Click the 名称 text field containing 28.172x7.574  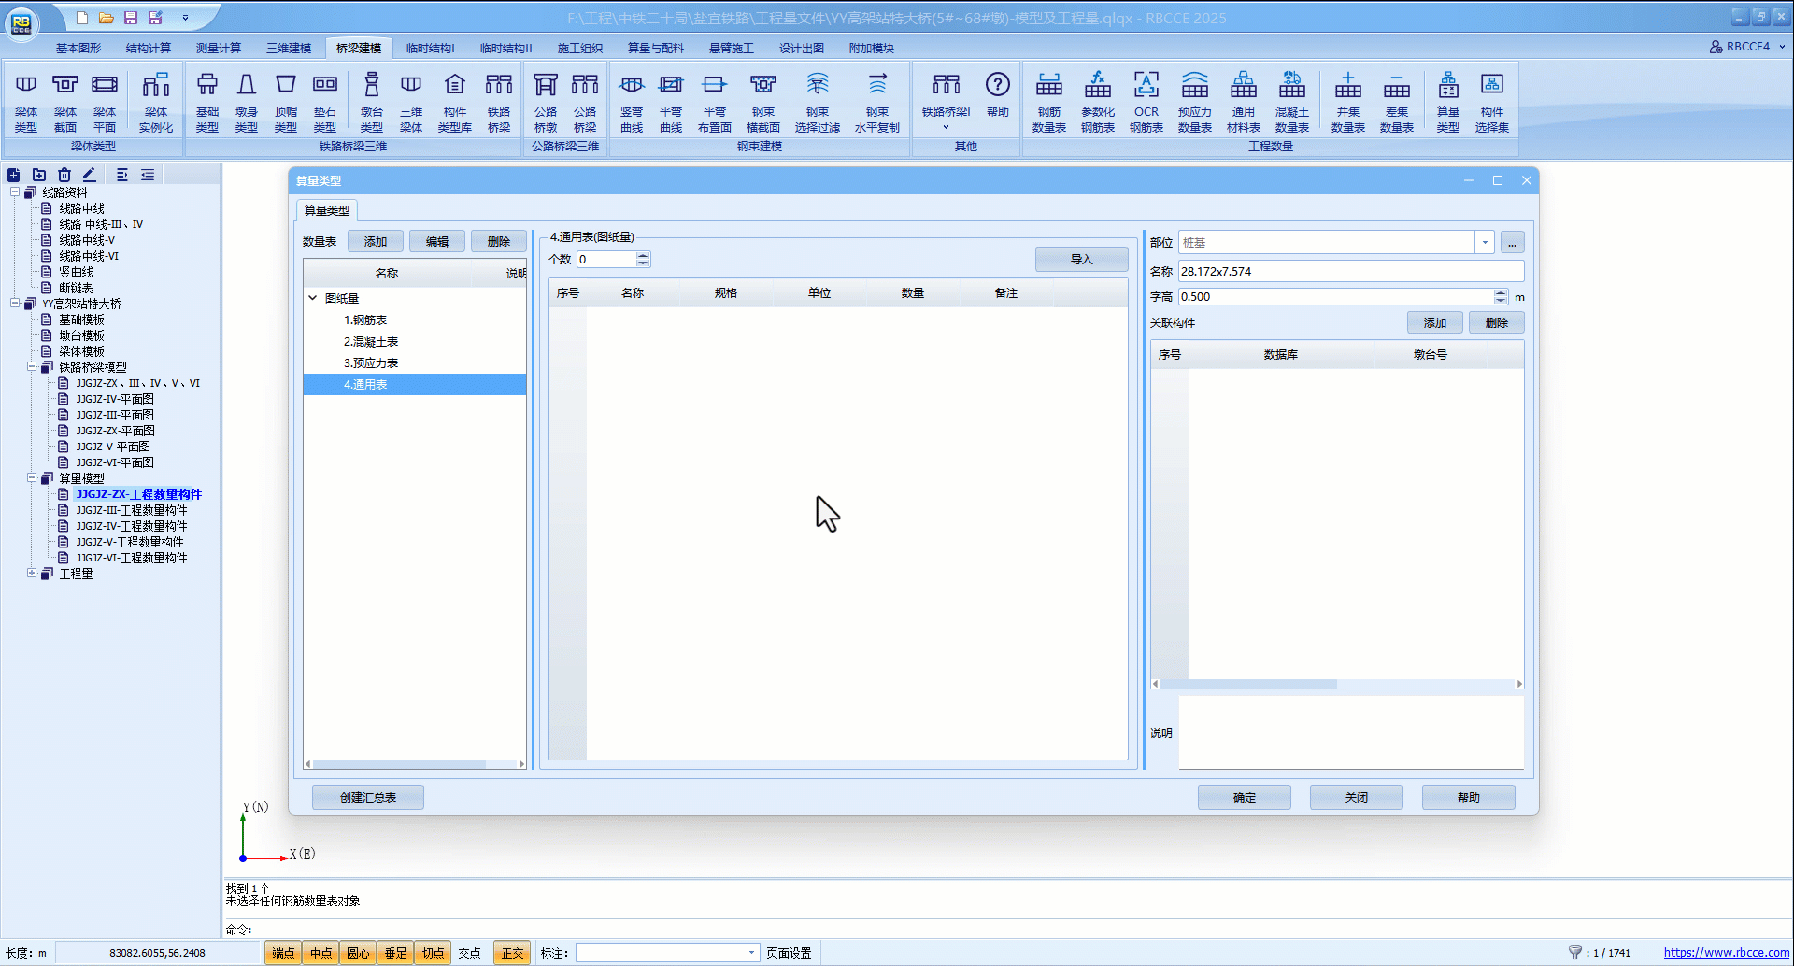click(x=1349, y=271)
